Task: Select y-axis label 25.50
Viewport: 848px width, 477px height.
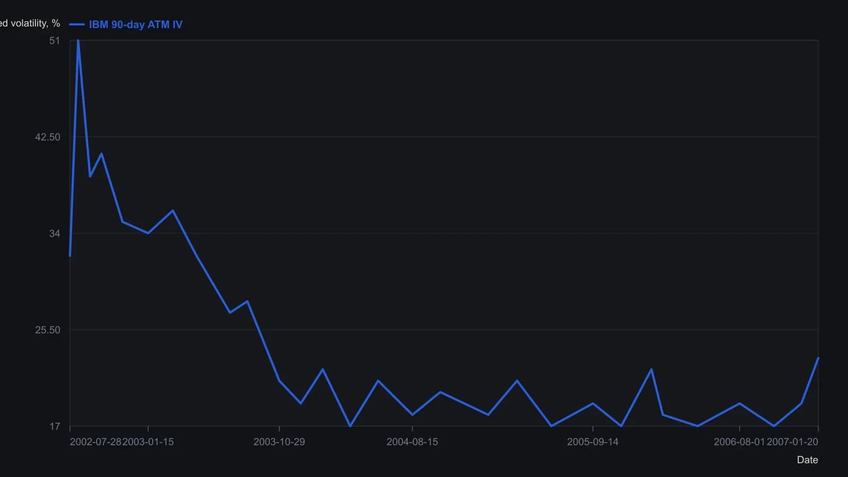Action: point(48,330)
